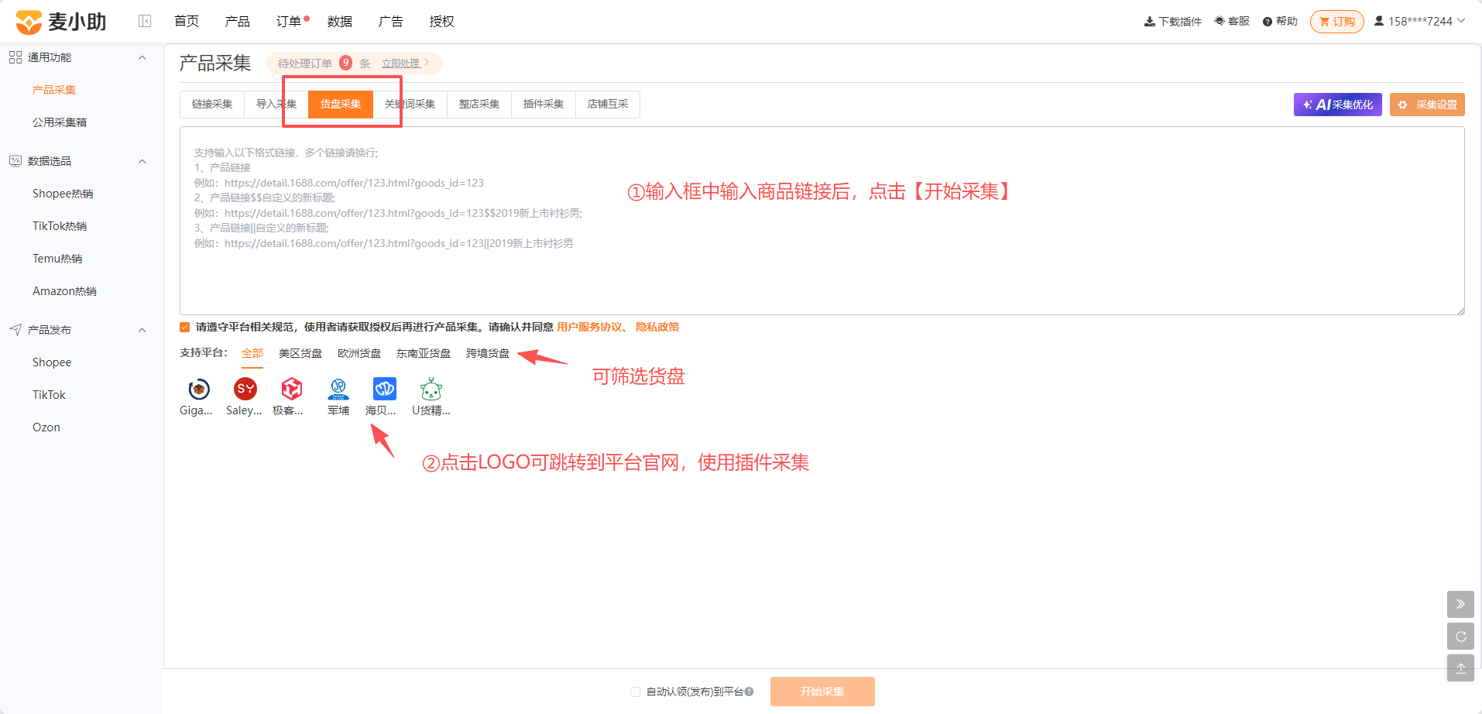This screenshot has width=1482, height=714.
Task: Collapse the 数据选品 section chevron
Action: point(142,161)
